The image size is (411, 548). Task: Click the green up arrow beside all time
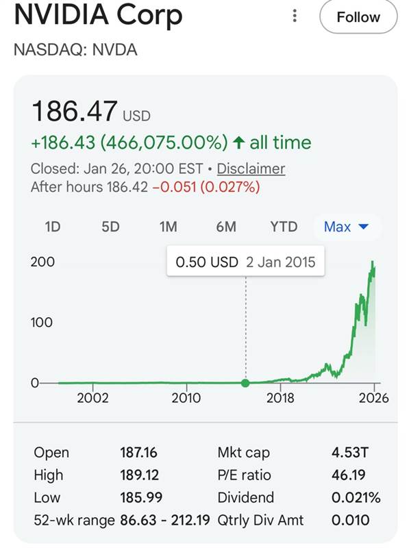point(238,142)
